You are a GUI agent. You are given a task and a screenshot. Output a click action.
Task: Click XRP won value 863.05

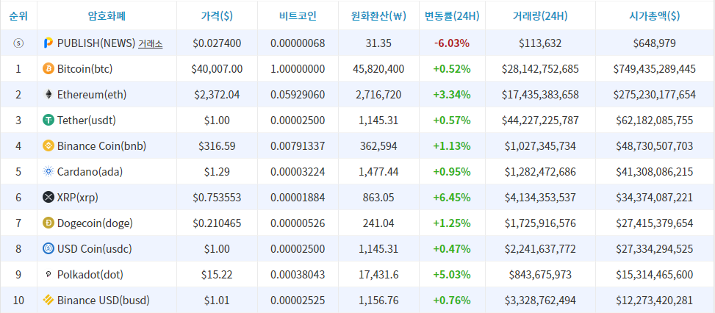pos(378,198)
